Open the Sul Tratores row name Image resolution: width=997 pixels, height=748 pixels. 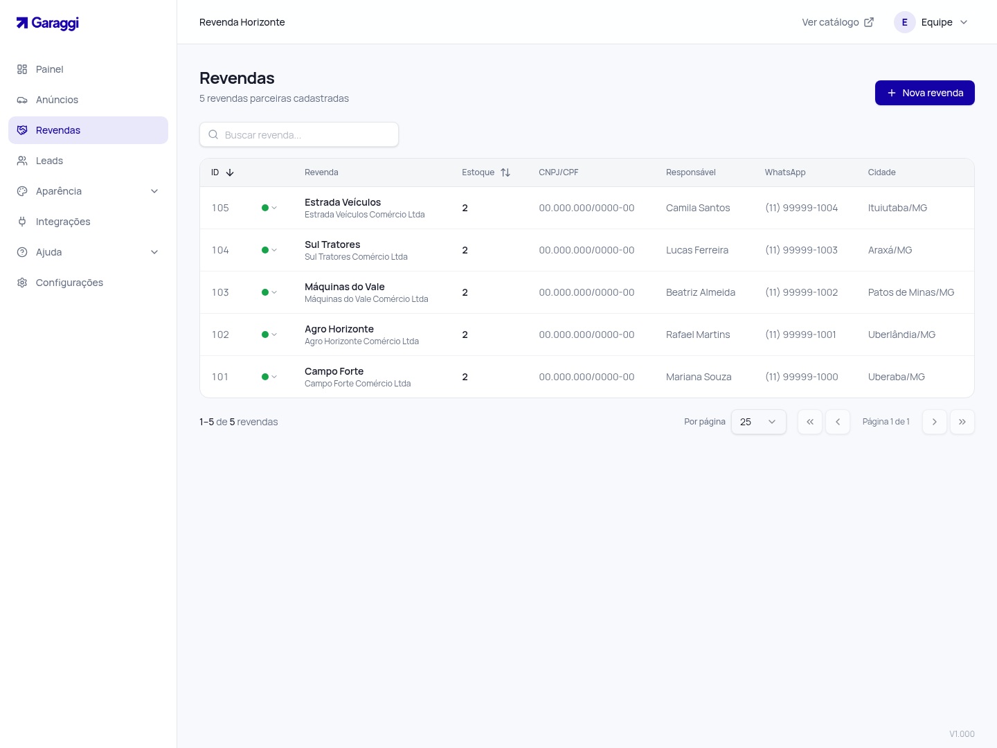click(x=332, y=244)
